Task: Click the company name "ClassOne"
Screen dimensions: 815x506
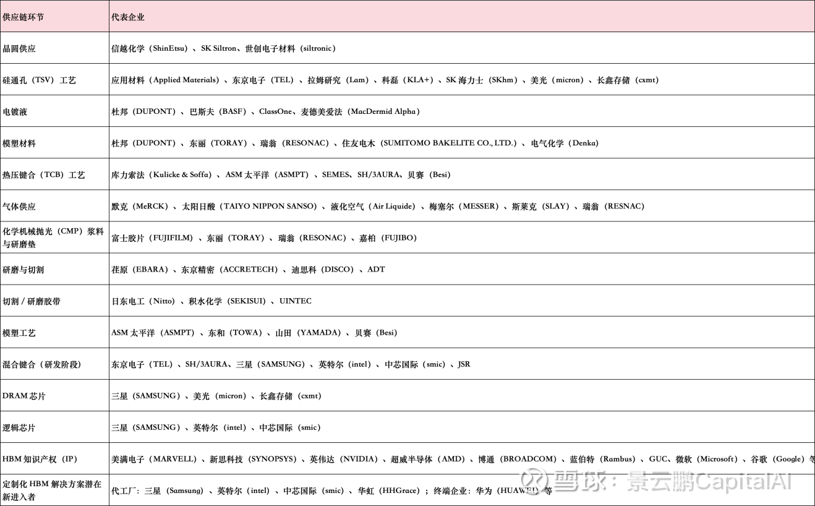Action: [276, 111]
